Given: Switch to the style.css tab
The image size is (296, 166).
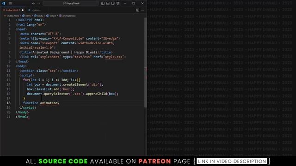Looking at the screenshot, I should [x=36, y=10].
